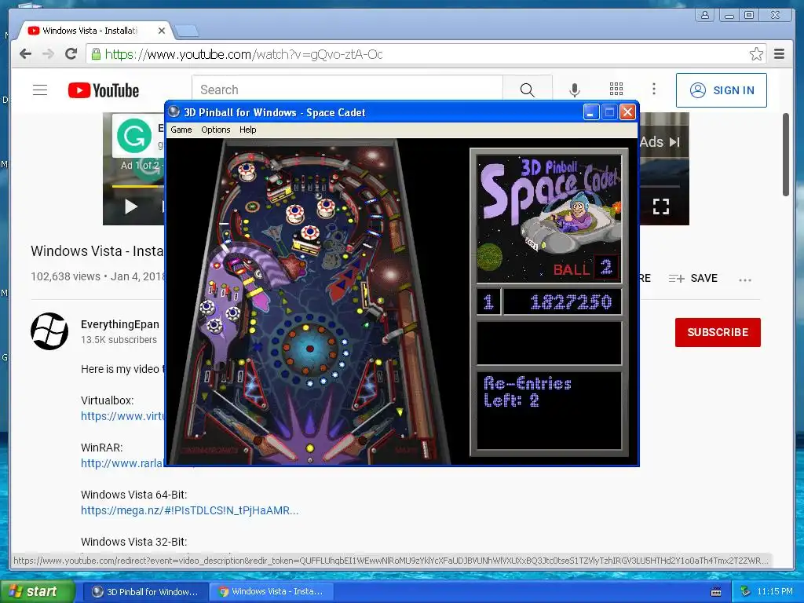Switch to Chrome Windows Vista taskbar button

click(x=272, y=592)
